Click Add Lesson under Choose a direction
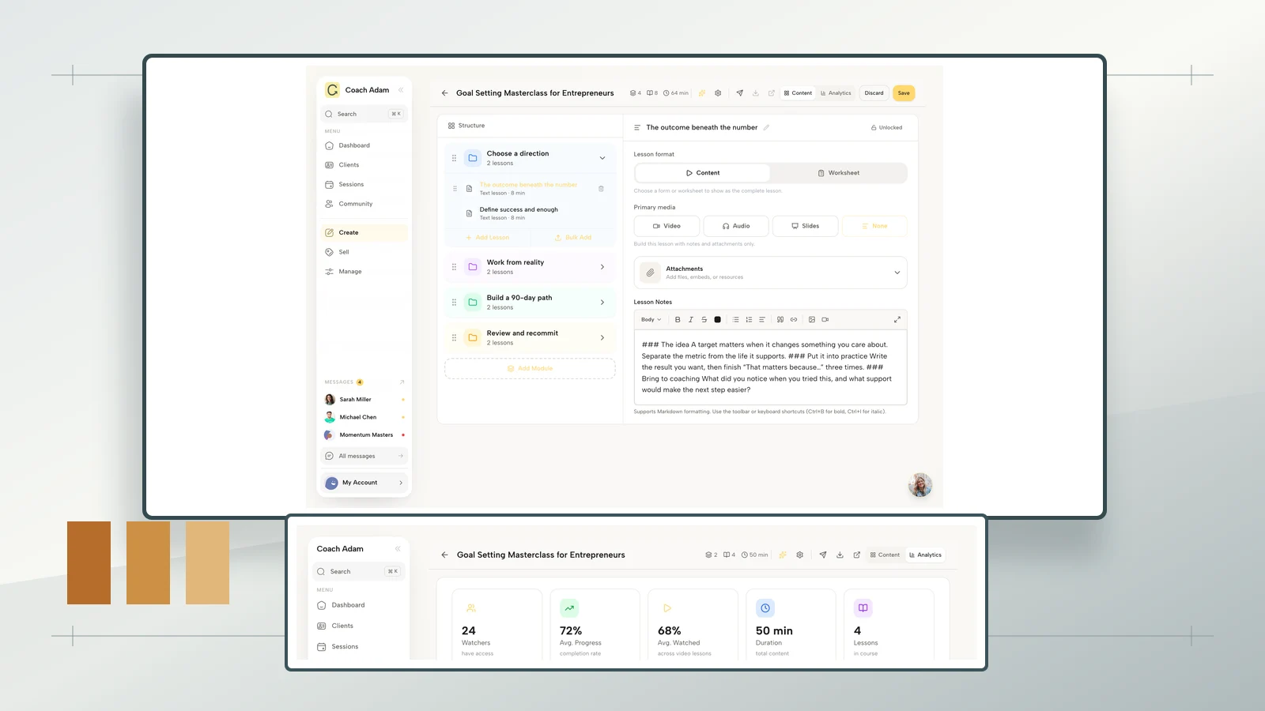 coord(488,238)
